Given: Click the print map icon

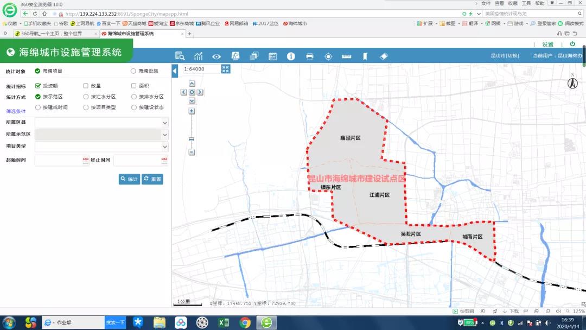Looking at the screenshot, I should (x=310, y=56).
